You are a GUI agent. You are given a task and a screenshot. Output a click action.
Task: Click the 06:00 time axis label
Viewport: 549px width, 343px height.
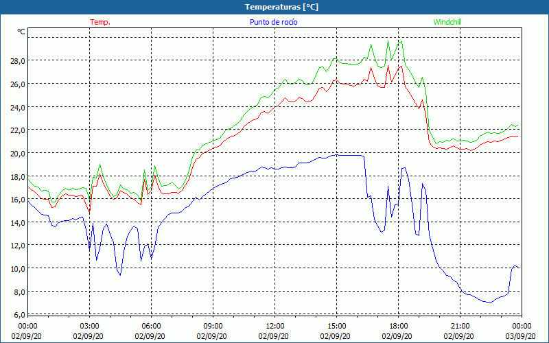[x=151, y=327]
